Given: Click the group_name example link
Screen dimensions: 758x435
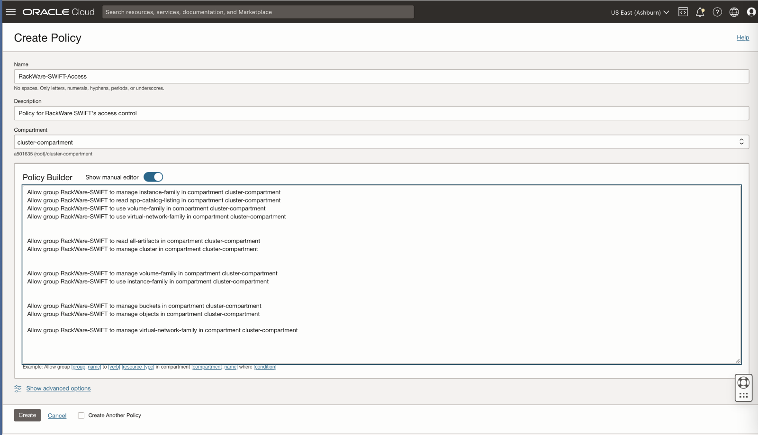Looking at the screenshot, I should tap(86, 367).
